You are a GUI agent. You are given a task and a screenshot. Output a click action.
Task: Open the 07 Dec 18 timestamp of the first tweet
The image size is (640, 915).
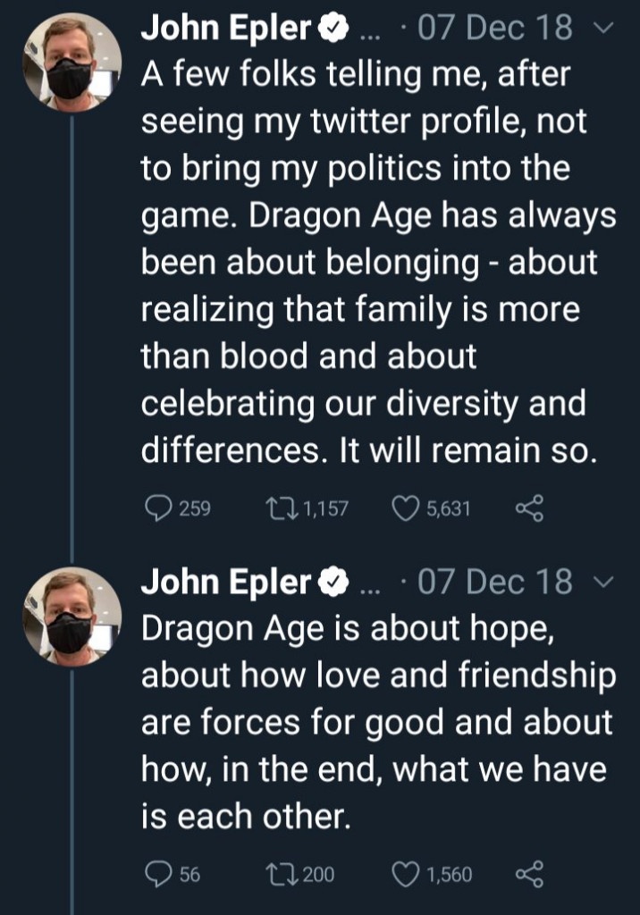(493, 29)
